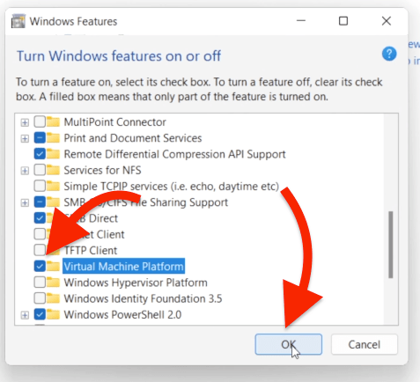Uncheck Remote Differential Compression API Support
420x382 pixels.
coord(40,154)
